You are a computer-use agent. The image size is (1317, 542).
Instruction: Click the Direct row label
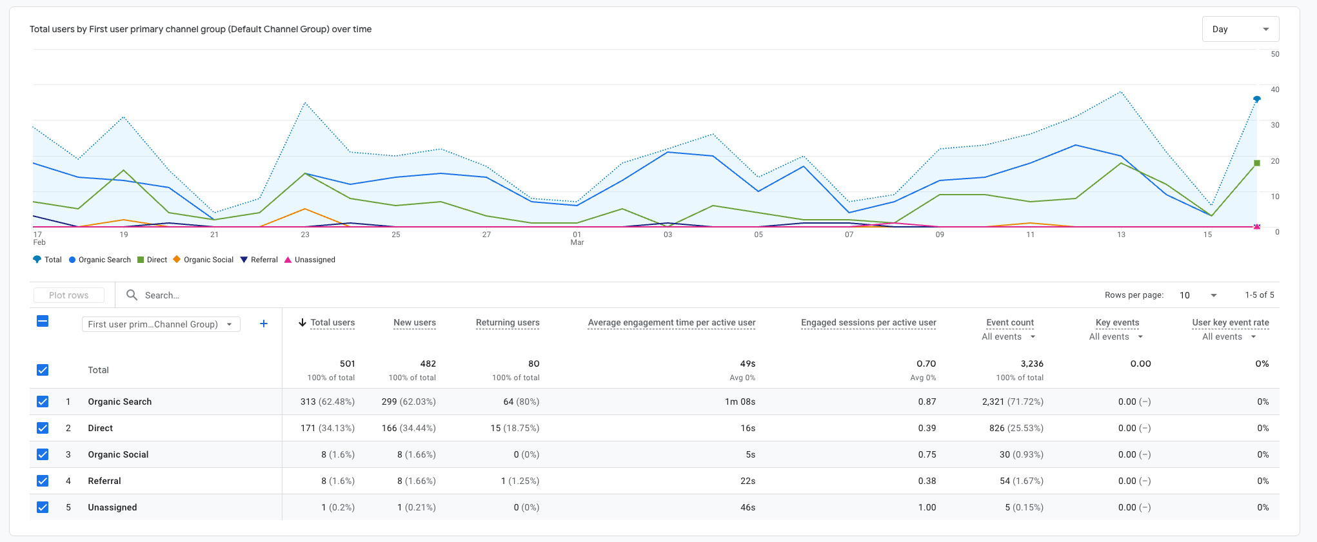[x=101, y=428]
